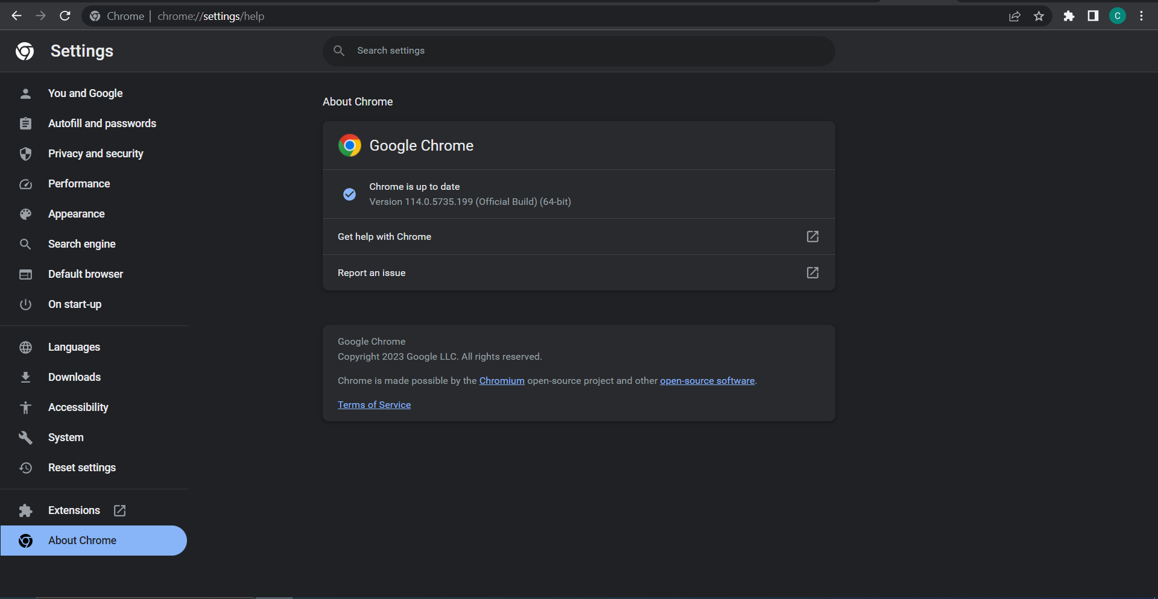
Task: Click the Search settings field
Action: click(579, 51)
